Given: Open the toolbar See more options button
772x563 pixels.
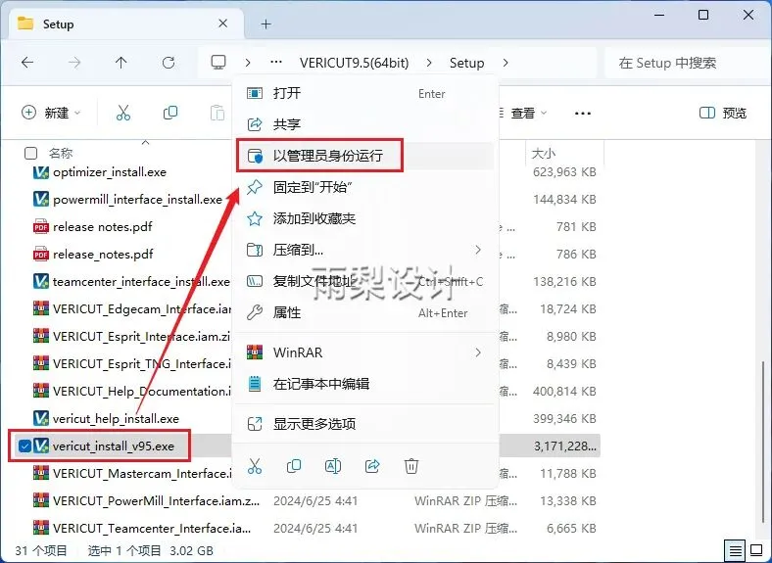Looking at the screenshot, I should pyautogui.click(x=583, y=114).
